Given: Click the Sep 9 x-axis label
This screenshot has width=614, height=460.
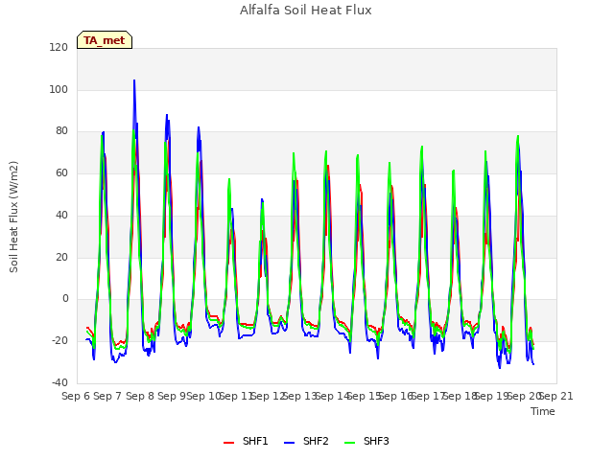Looking at the screenshot, I should pyautogui.click(x=172, y=396).
